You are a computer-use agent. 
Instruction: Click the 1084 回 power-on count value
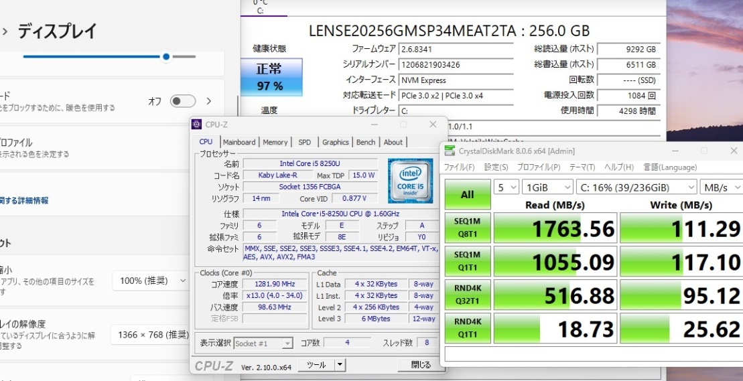point(628,96)
